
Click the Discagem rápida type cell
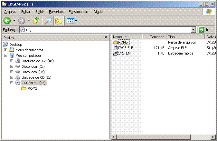pyautogui.click(x=181, y=53)
